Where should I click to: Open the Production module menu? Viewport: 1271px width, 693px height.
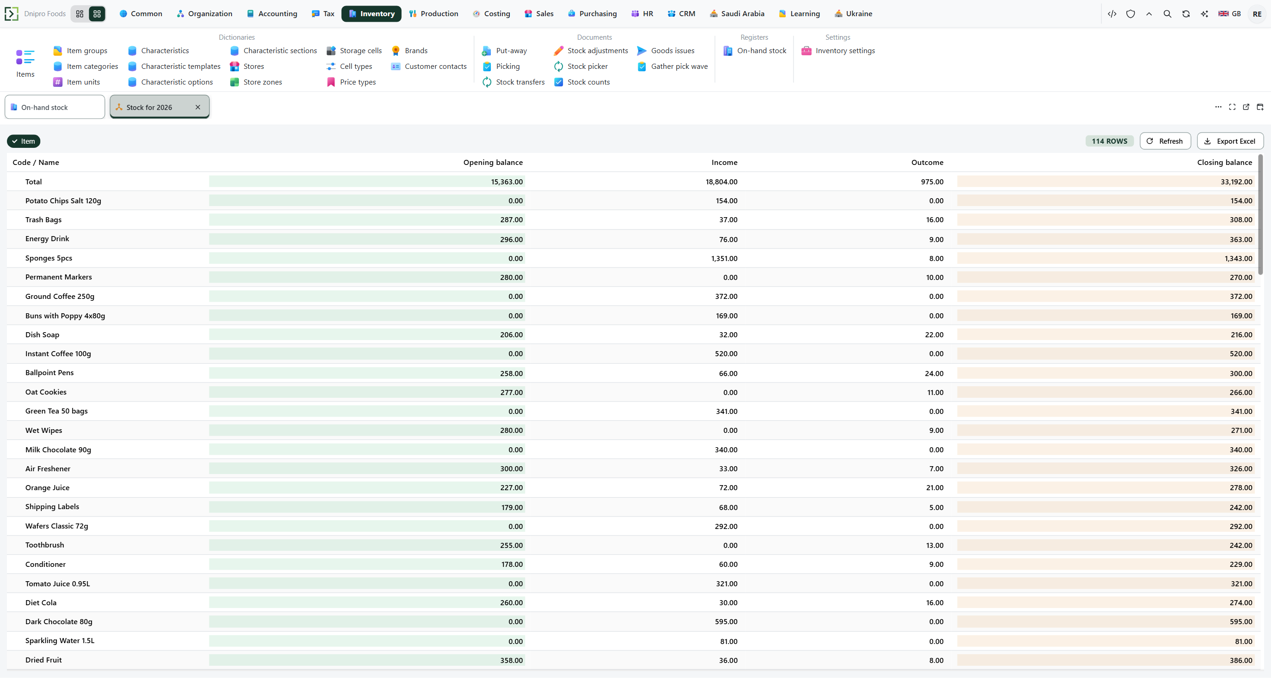click(x=433, y=14)
